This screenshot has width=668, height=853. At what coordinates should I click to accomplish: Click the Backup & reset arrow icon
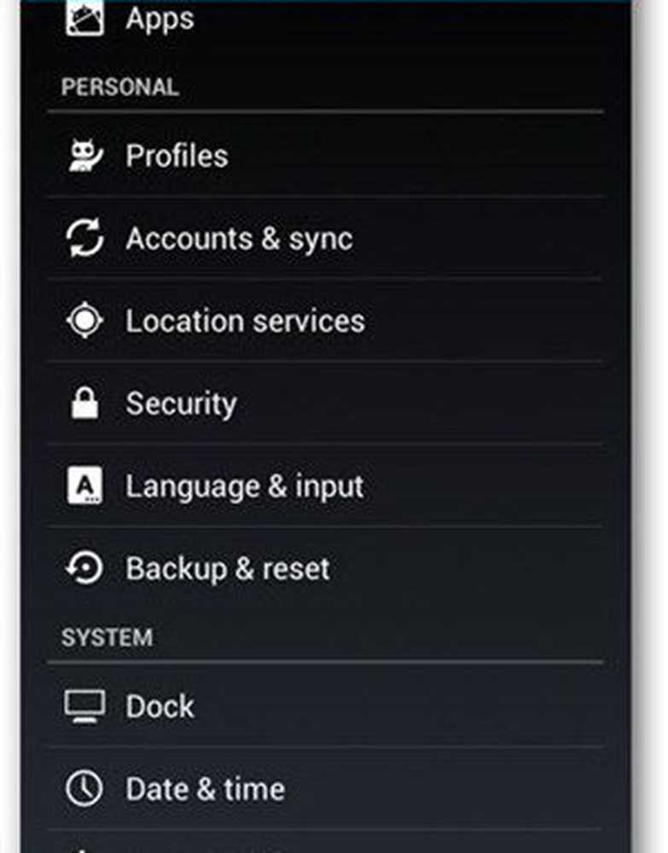85,569
